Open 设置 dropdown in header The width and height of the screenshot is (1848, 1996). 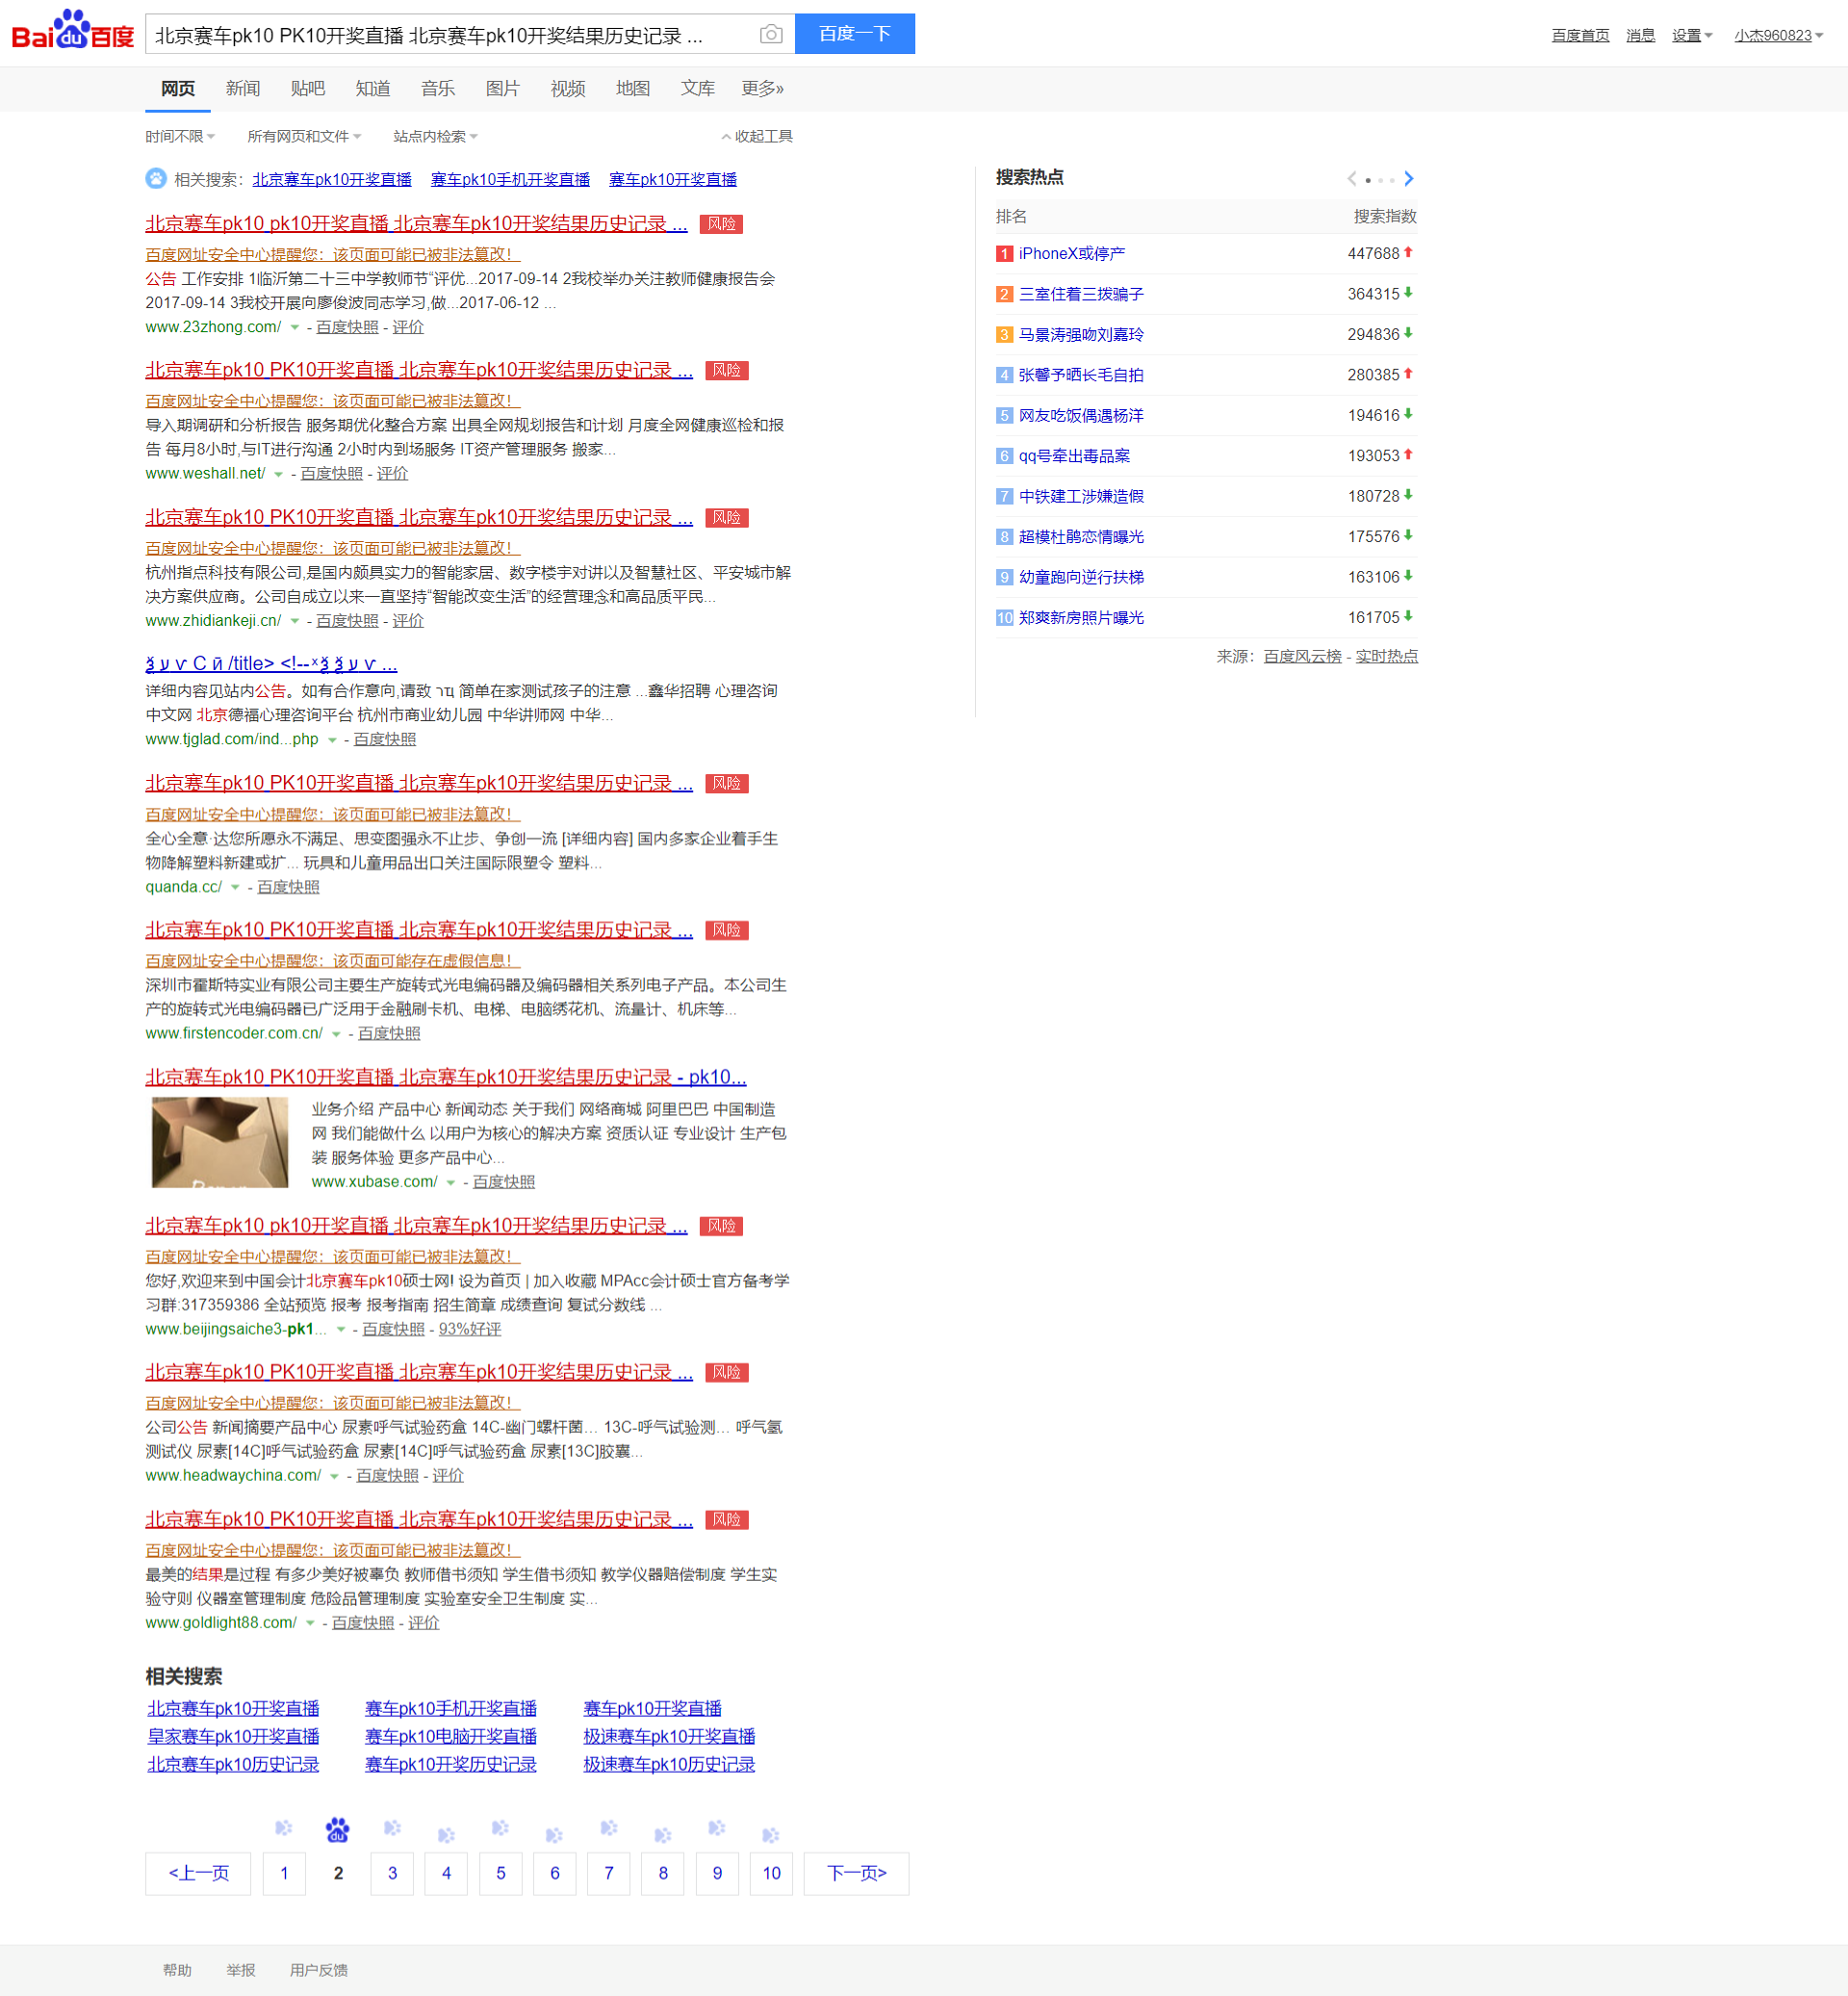pyautogui.click(x=1692, y=35)
